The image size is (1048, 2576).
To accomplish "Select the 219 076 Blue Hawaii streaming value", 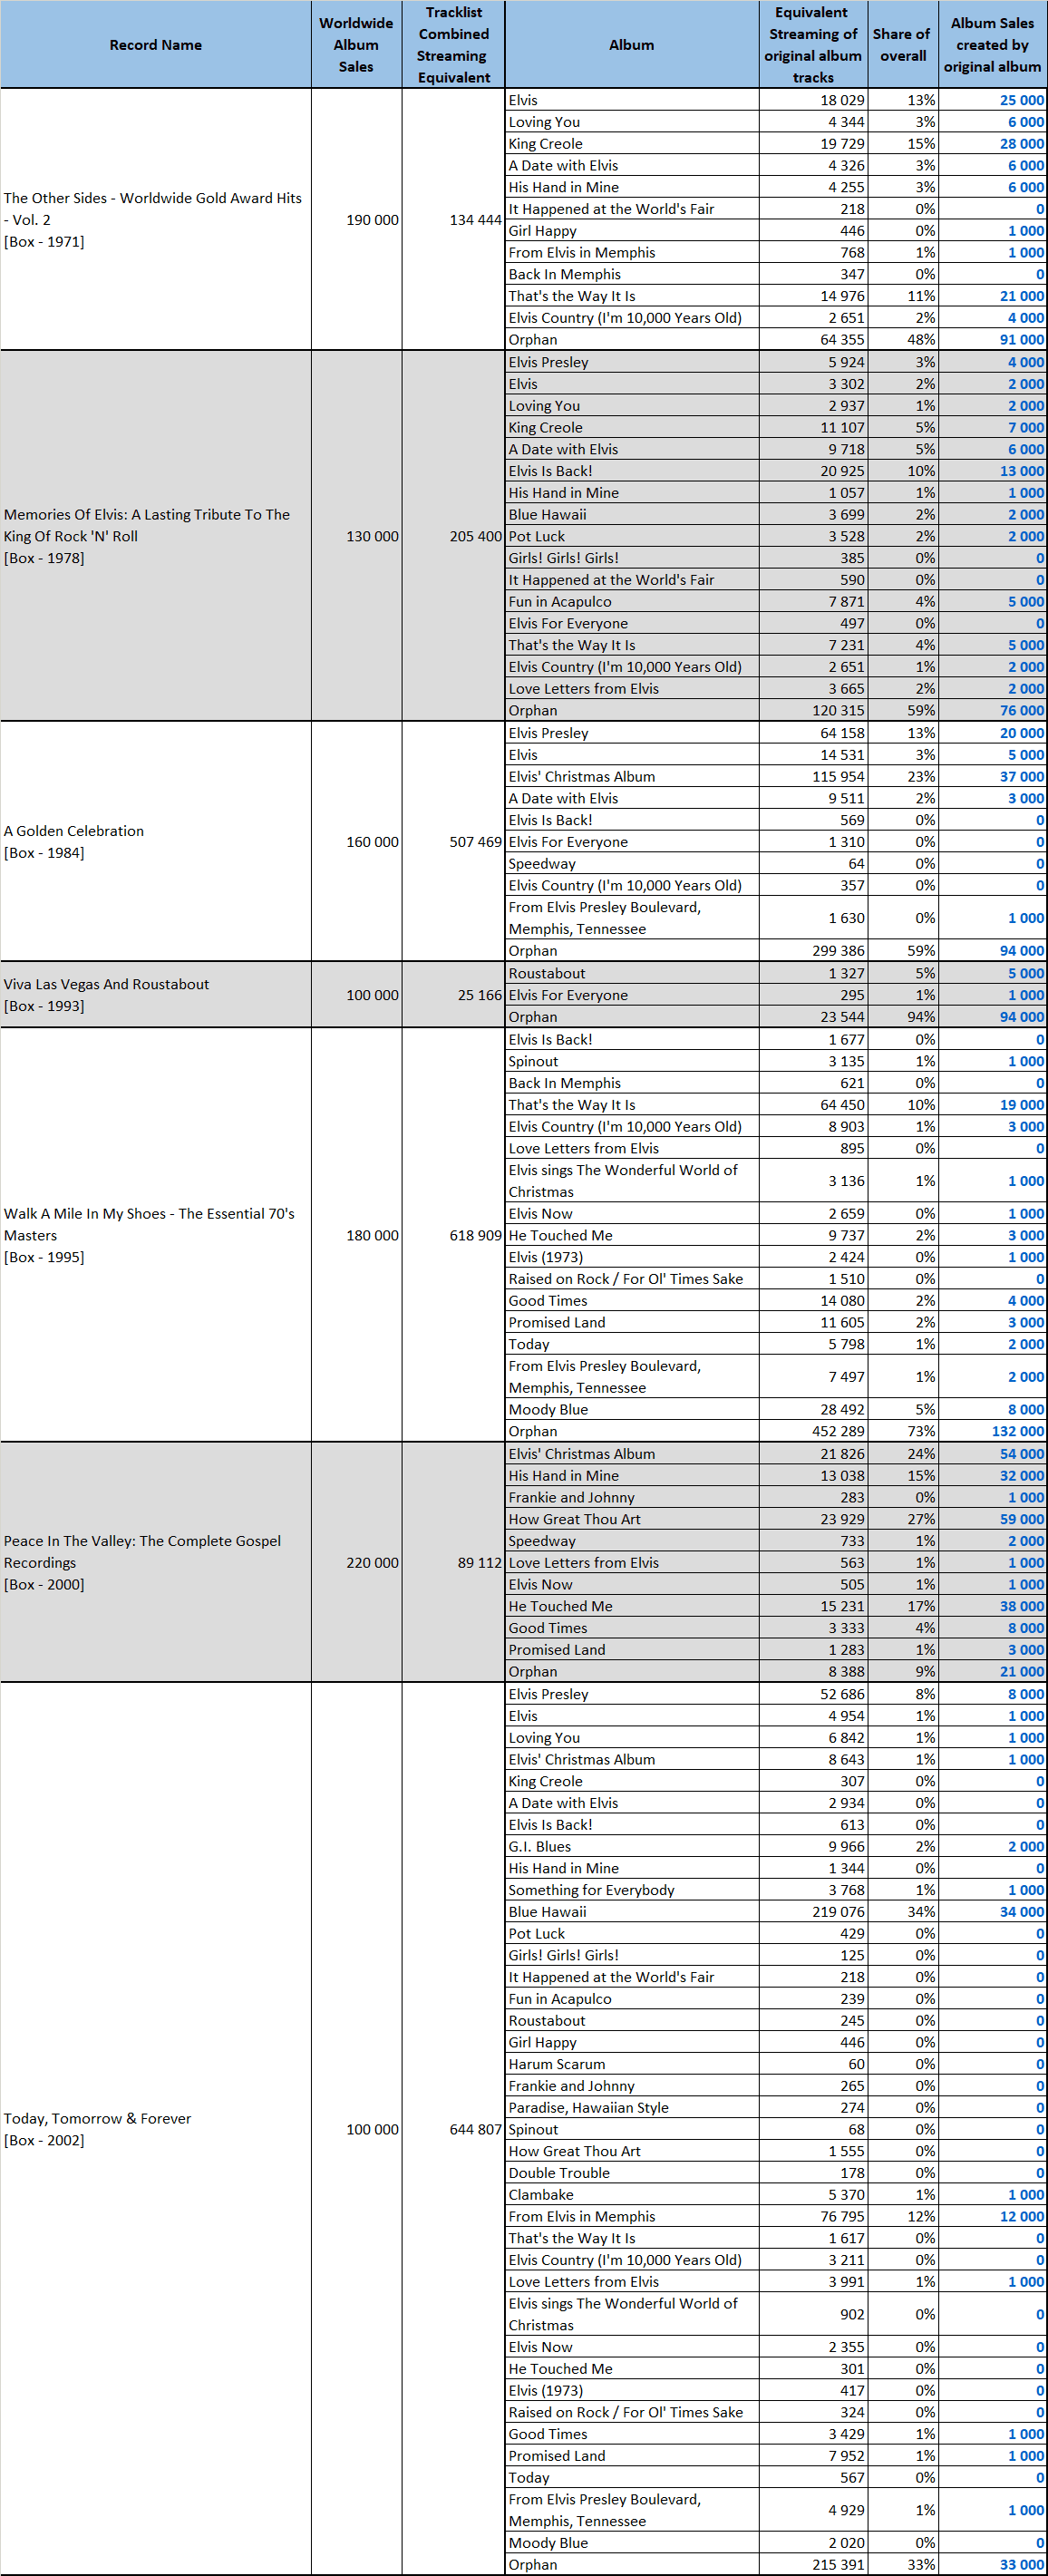I will (813, 1912).
